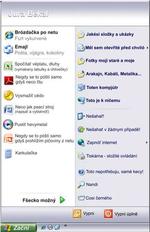
Task: Launch the Excel Spočítať véplatu icon
Action: click(x=9, y=67)
